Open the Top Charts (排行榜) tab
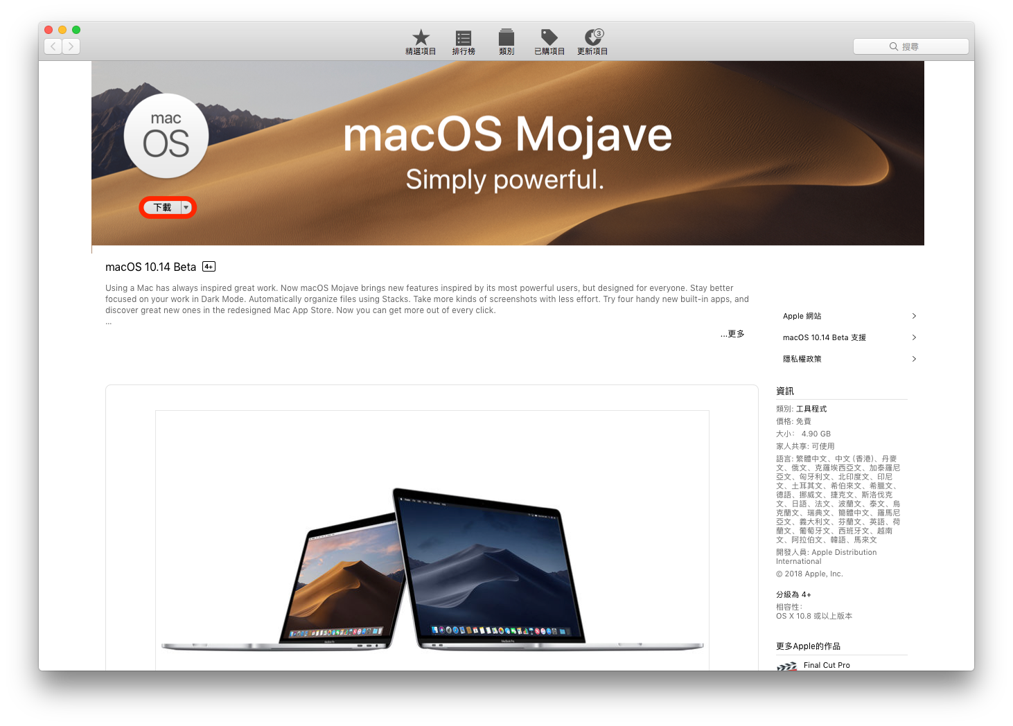1013x726 pixels. pyautogui.click(x=464, y=42)
